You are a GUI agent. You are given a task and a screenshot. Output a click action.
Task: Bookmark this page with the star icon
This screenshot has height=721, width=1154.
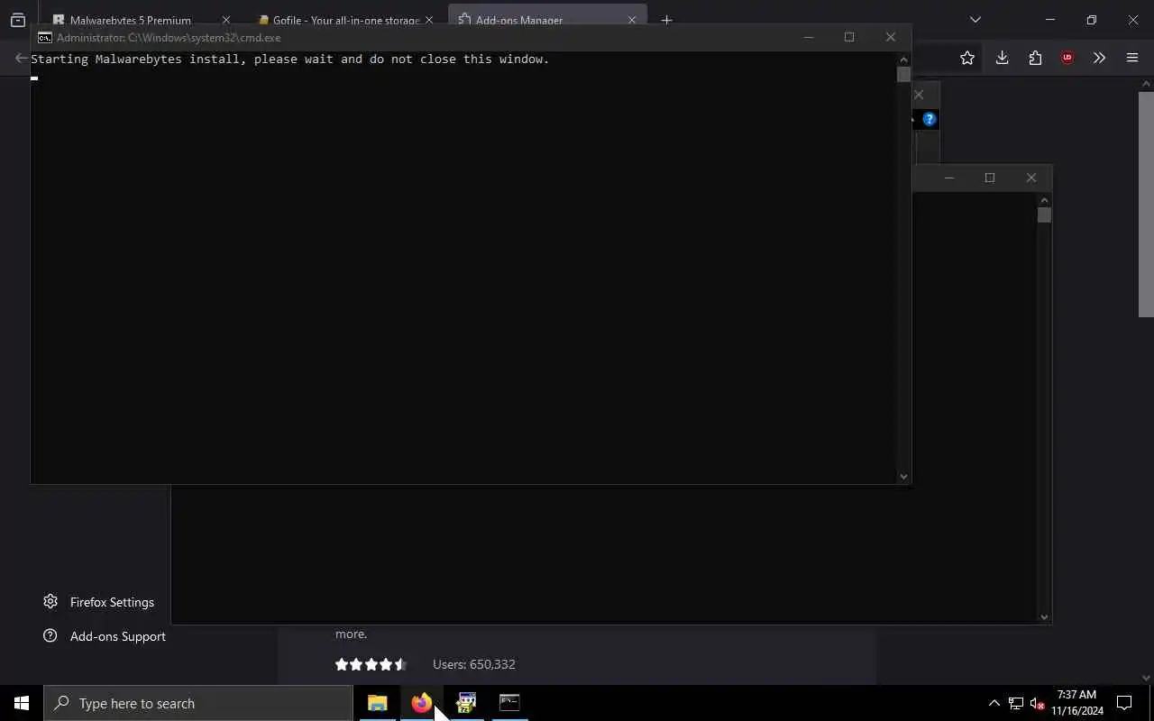[x=967, y=59]
